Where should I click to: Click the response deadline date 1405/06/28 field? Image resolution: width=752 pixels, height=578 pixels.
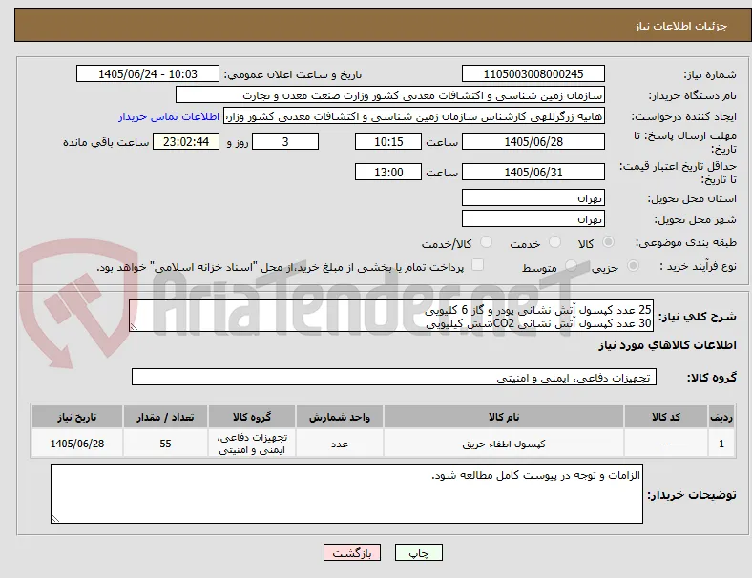533,142
